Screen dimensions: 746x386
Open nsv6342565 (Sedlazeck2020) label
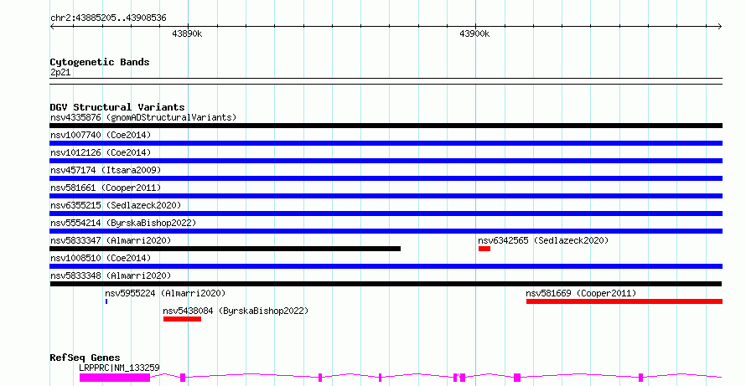click(x=543, y=240)
